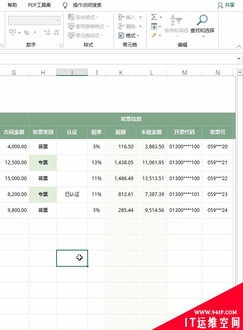
Task: Click the 操作说明搜索 search box
Action: pyautogui.click(x=87, y=5)
